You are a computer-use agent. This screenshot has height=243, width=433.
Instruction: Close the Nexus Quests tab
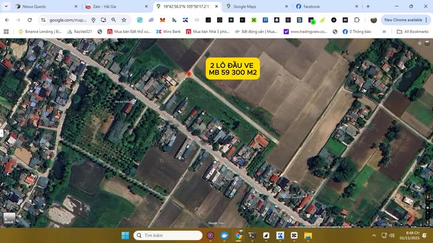tap(76, 7)
